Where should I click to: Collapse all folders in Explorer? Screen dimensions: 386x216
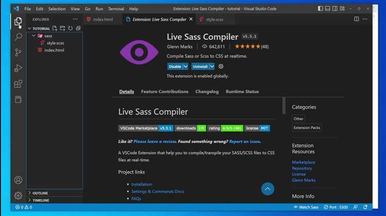point(78,28)
